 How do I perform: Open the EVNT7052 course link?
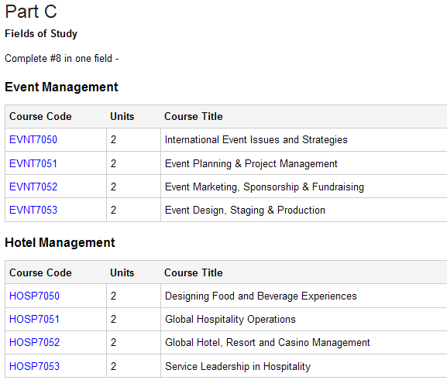click(x=33, y=187)
